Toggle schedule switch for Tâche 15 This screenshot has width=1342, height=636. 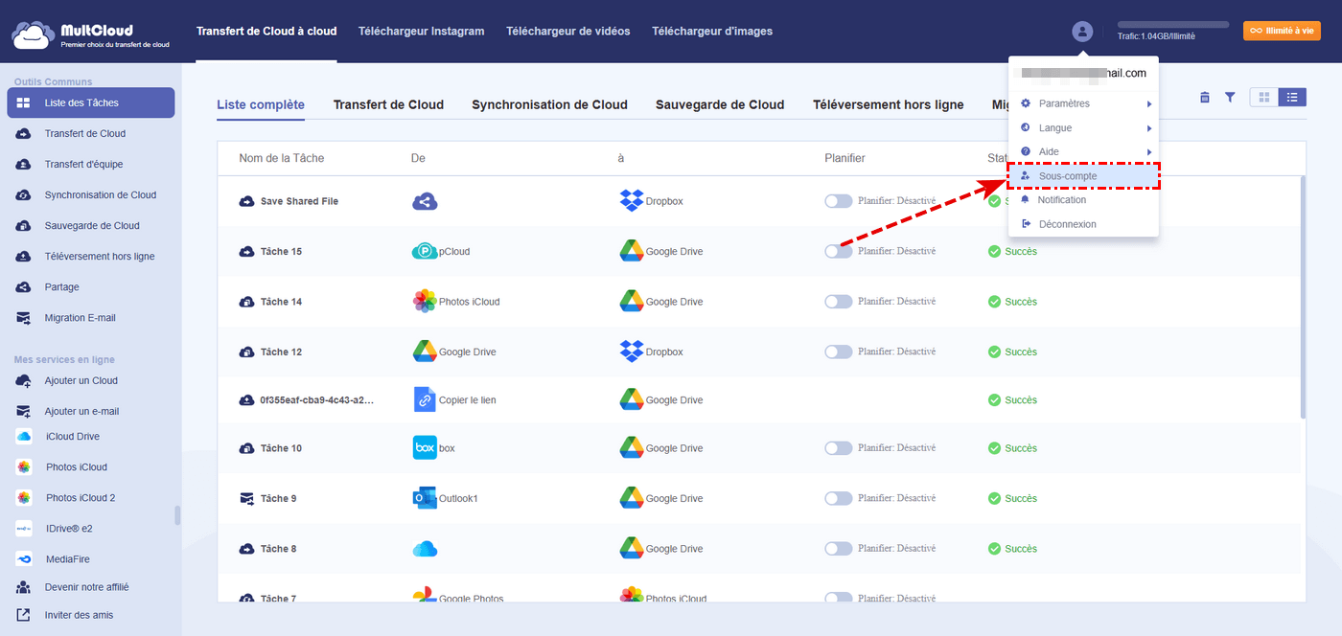pyautogui.click(x=838, y=252)
